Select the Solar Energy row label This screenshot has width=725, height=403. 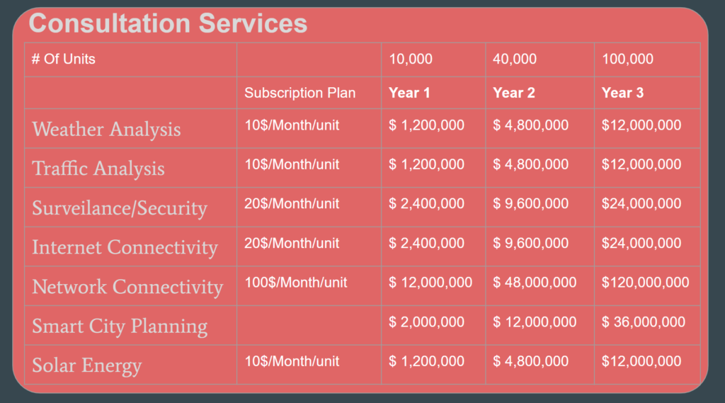86,365
